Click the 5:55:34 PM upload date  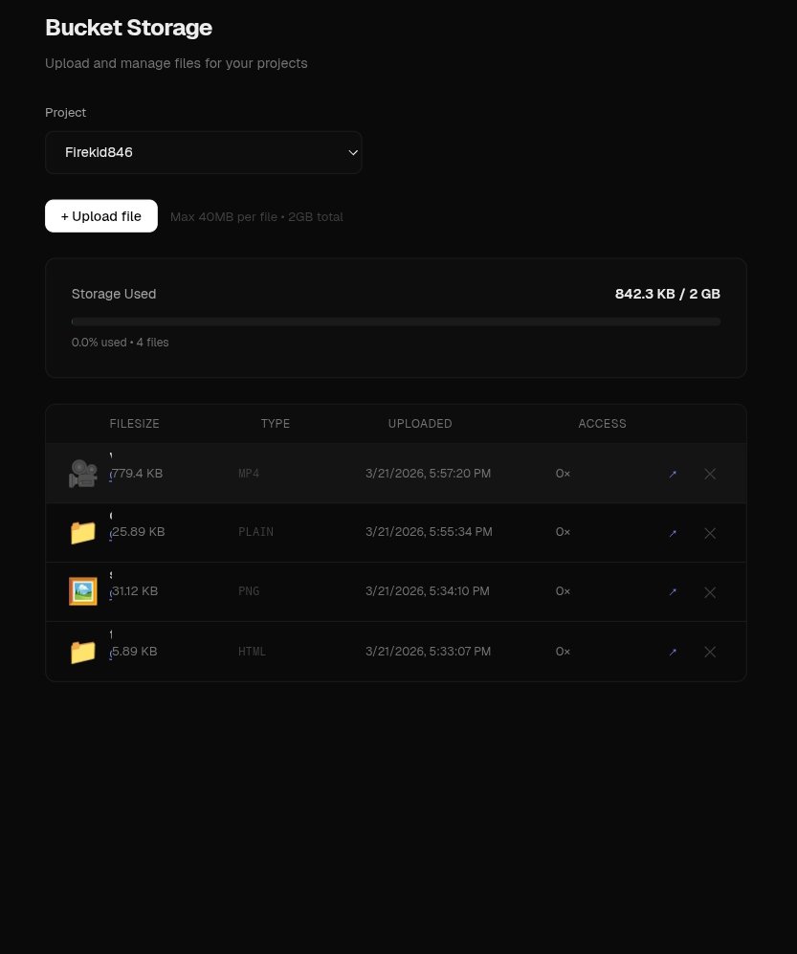pos(429,532)
